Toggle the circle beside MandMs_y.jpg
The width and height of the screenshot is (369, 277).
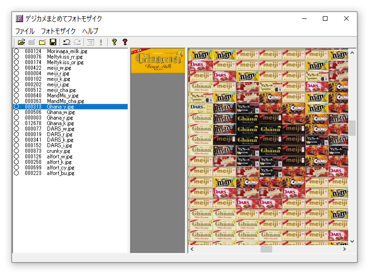16,96
